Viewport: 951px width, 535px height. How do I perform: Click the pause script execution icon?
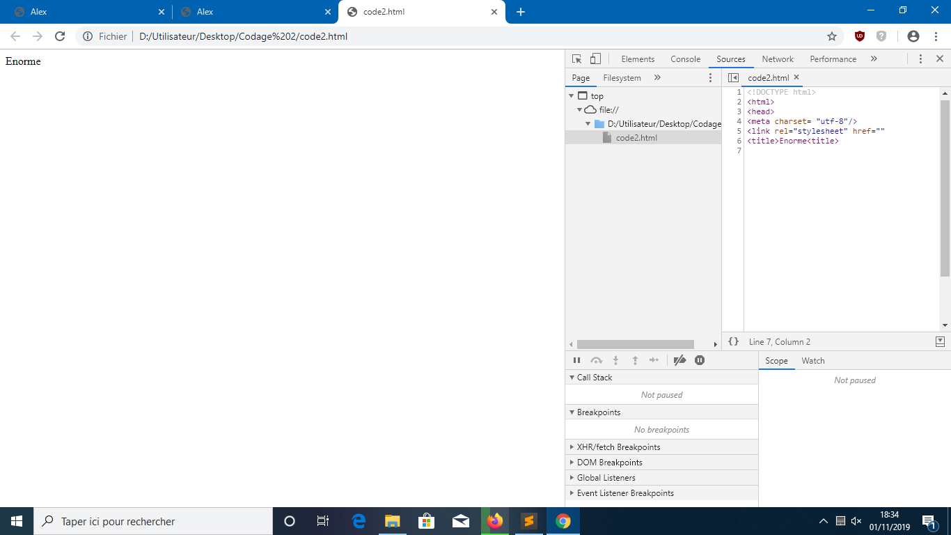coord(577,360)
